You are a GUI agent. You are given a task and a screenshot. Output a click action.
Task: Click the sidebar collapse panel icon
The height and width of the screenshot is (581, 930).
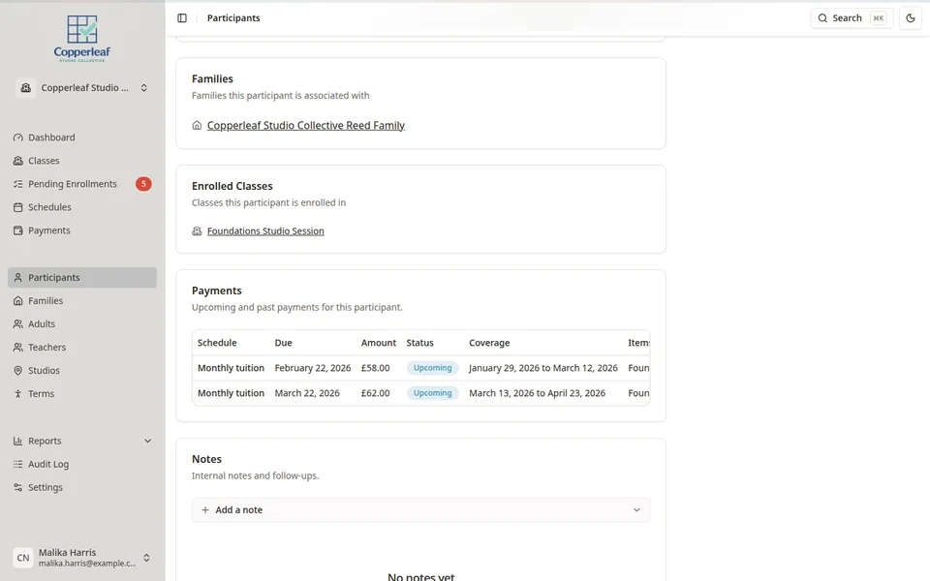point(180,17)
